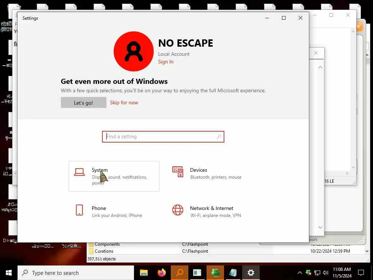Select the Curations folder row
373x280 pixels.
tap(226, 251)
